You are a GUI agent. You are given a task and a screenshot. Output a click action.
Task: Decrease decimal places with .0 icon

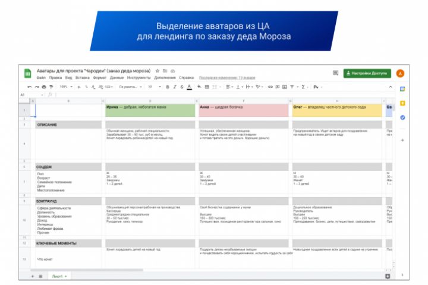click(x=93, y=87)
